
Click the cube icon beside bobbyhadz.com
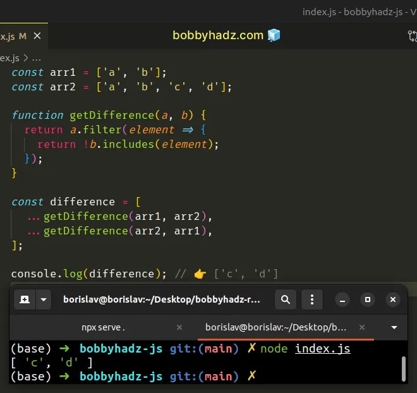click(x=274, y=35)
